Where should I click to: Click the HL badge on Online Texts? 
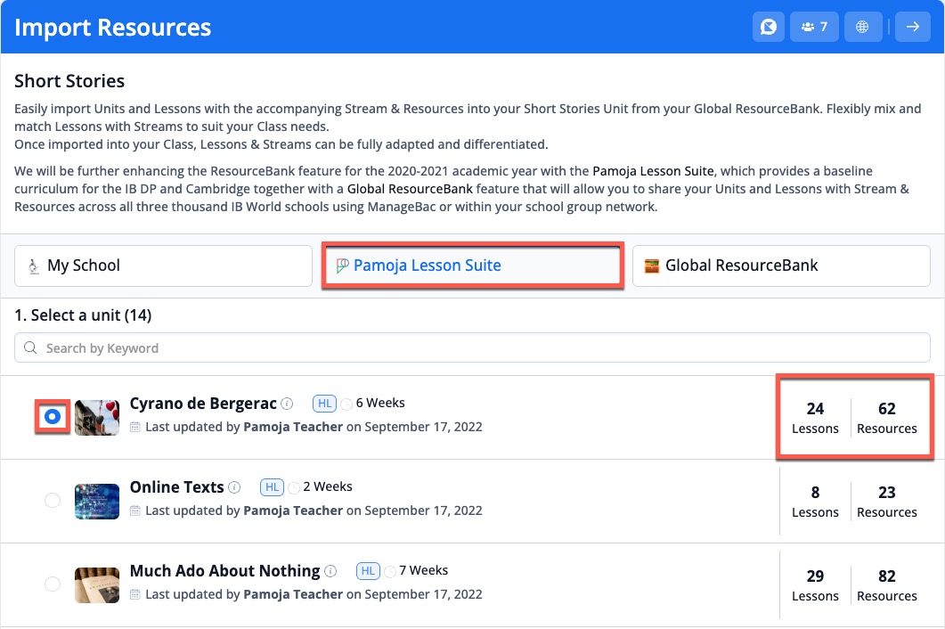[272, 487]
